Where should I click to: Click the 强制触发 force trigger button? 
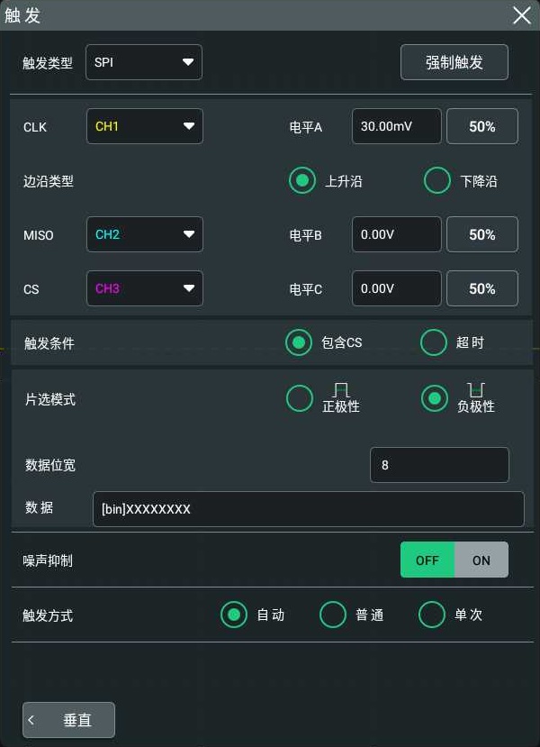pos(454,62)
